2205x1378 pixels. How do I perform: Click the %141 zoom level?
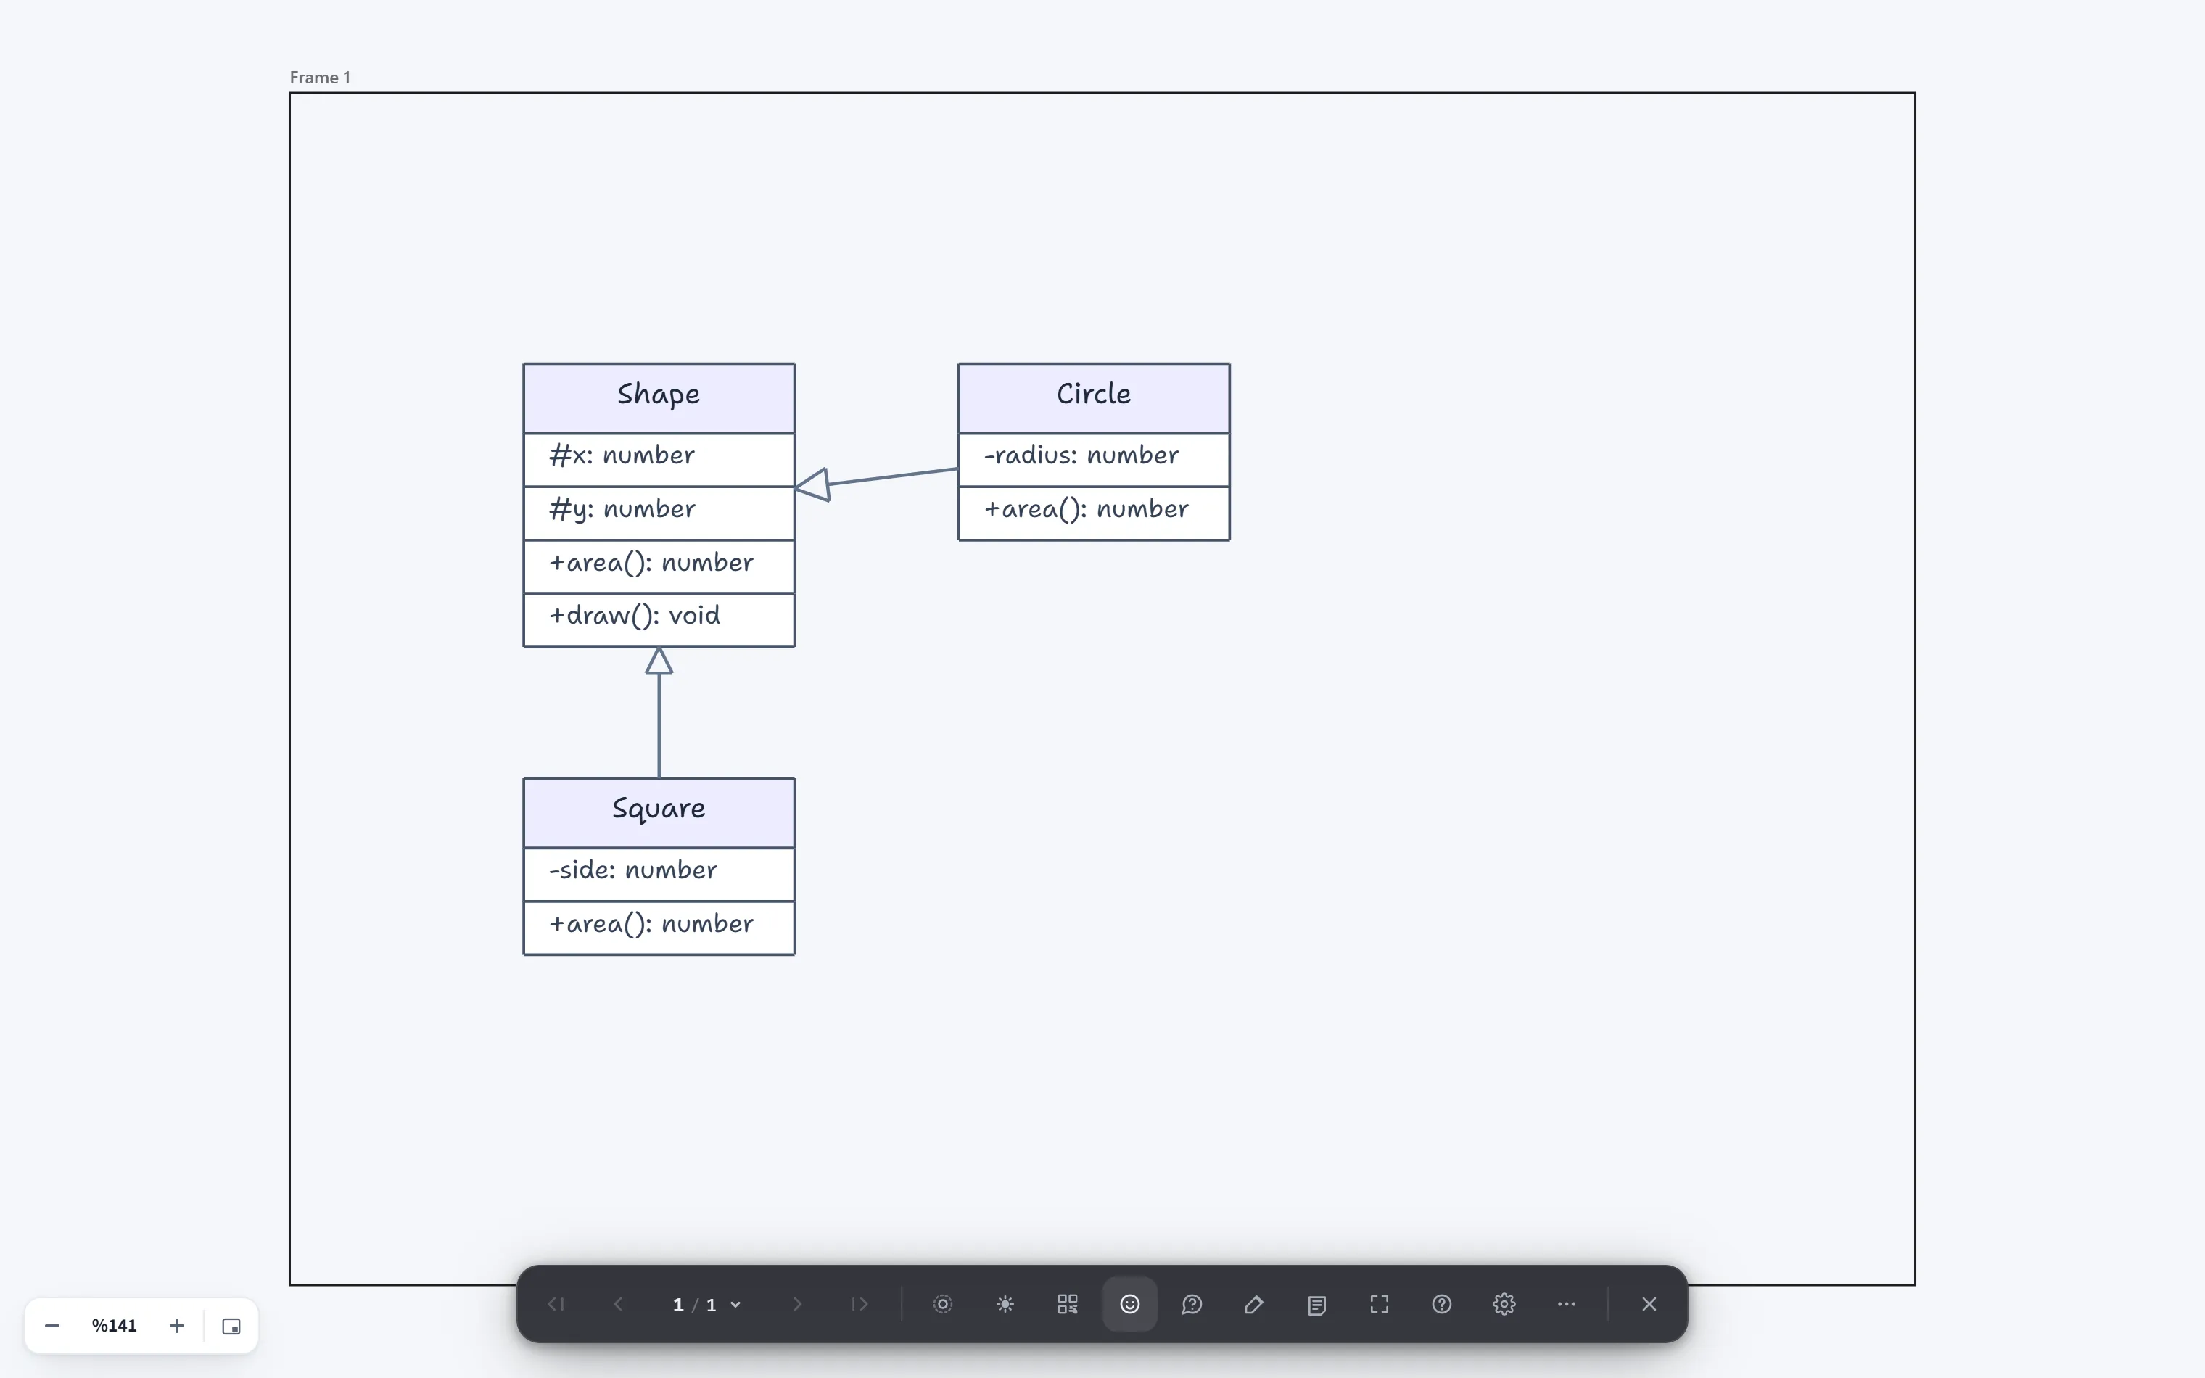point(114,1326)
